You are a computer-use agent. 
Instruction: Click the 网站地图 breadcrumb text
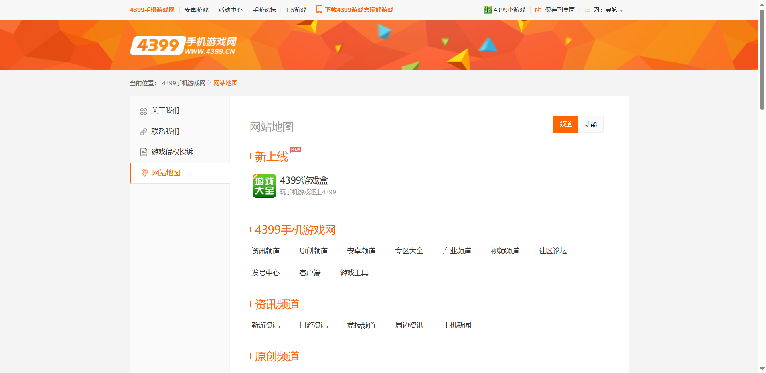[x=225, y=83]
